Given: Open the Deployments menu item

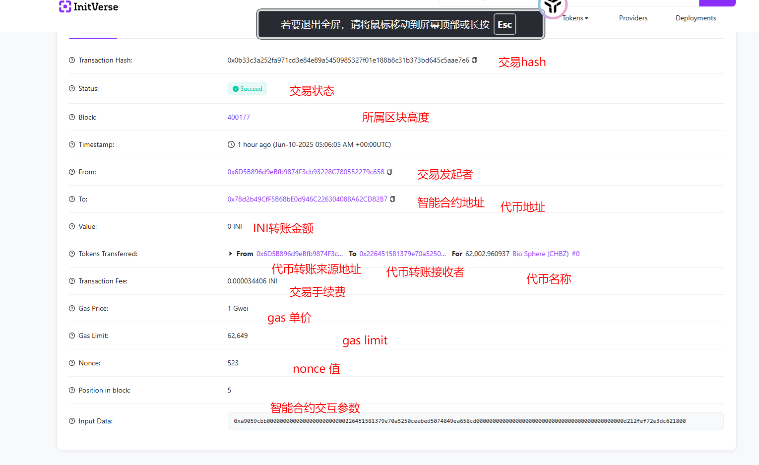Looking at the screenshot, I should coord(696,18).
